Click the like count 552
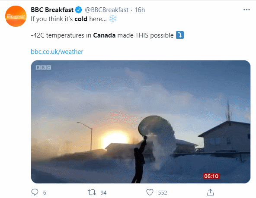Image resolution: width=256 pixels, height=198 pixels. (163, 193)
